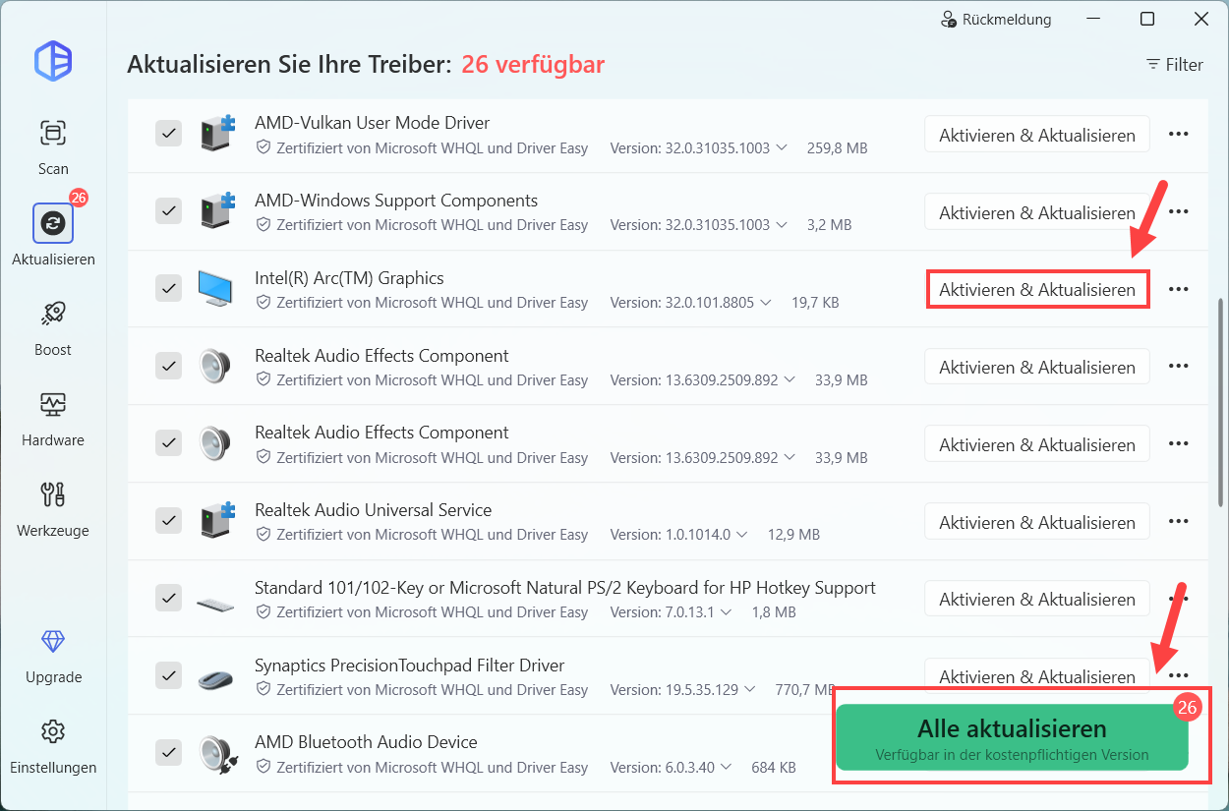Click the 259,8 MB size value
Image resolution: width=1229 pixels, height=811 pixels.
click(x=838, y=148)
